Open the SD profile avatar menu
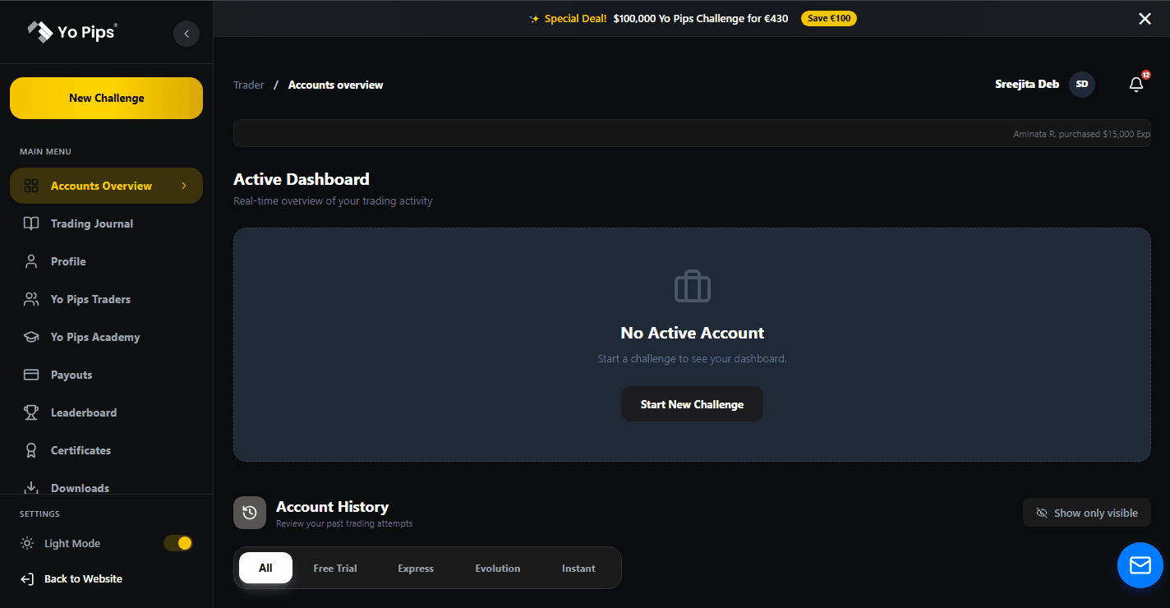This screenshot has height=608, width=1170. (x=1082, y=84)
